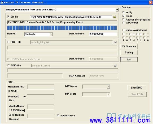Image resolution: width=153 pixels, height=124 pixels.
Task: Uncheck the Erase option
Action: 124,16
